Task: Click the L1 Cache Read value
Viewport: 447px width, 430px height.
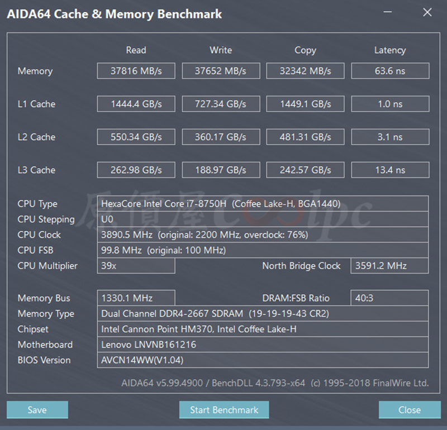Action: click(136, 104)
